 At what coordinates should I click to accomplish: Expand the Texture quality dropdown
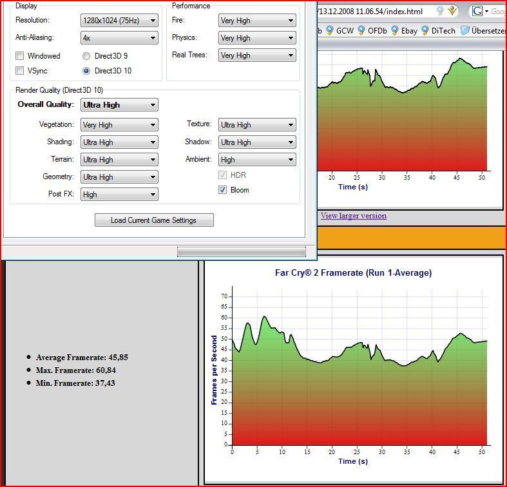257,125
